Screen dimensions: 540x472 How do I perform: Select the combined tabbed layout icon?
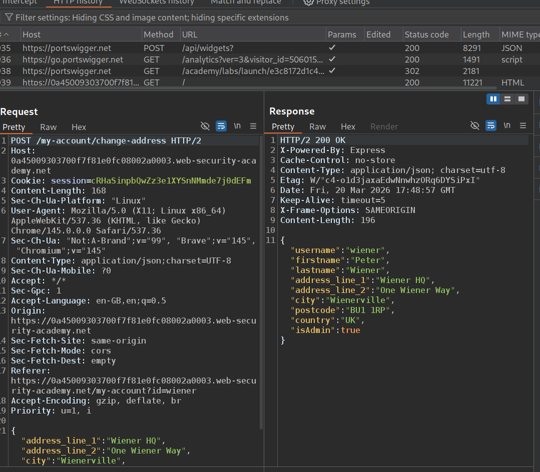[521, 99]
